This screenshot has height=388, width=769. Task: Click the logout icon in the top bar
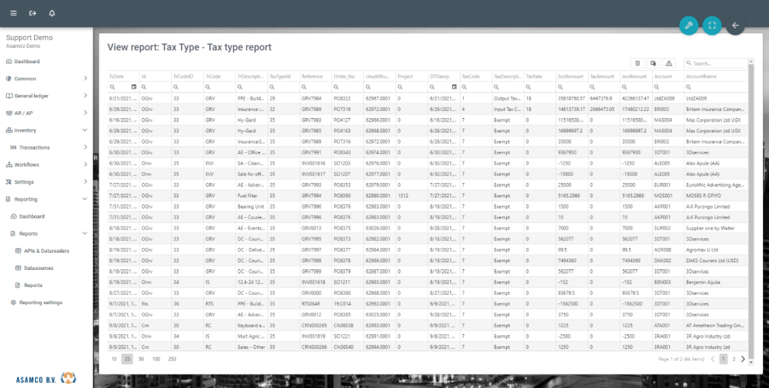click(32, 14)
